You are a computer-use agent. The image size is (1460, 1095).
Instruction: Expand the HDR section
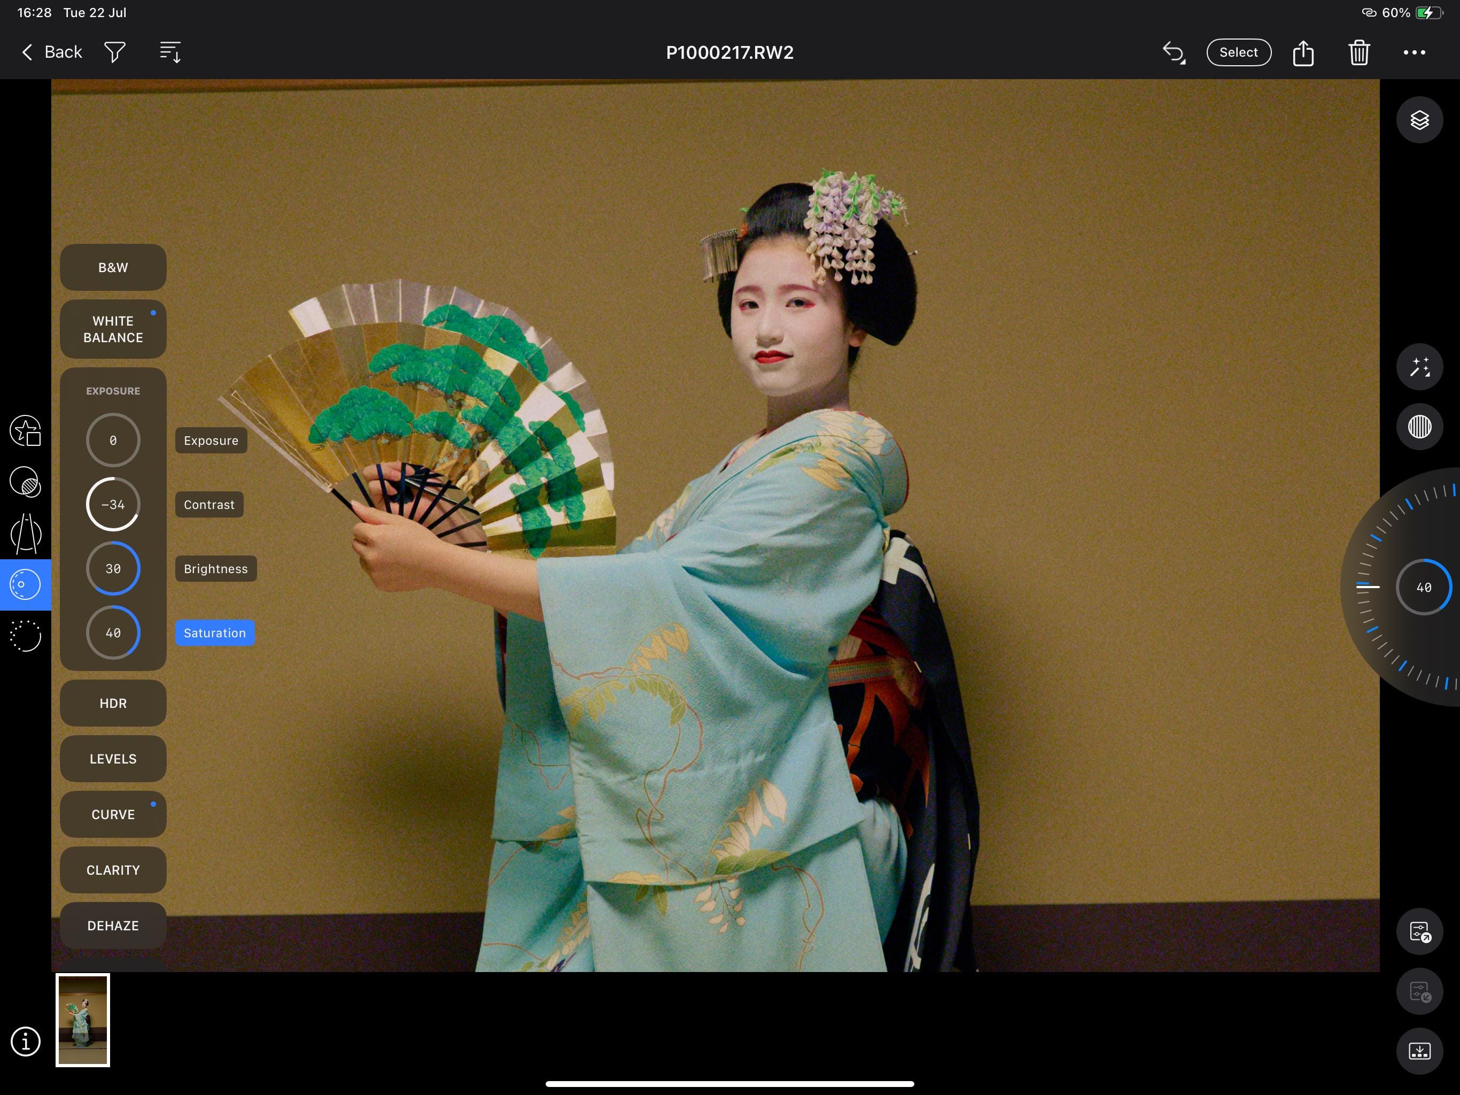113,704
